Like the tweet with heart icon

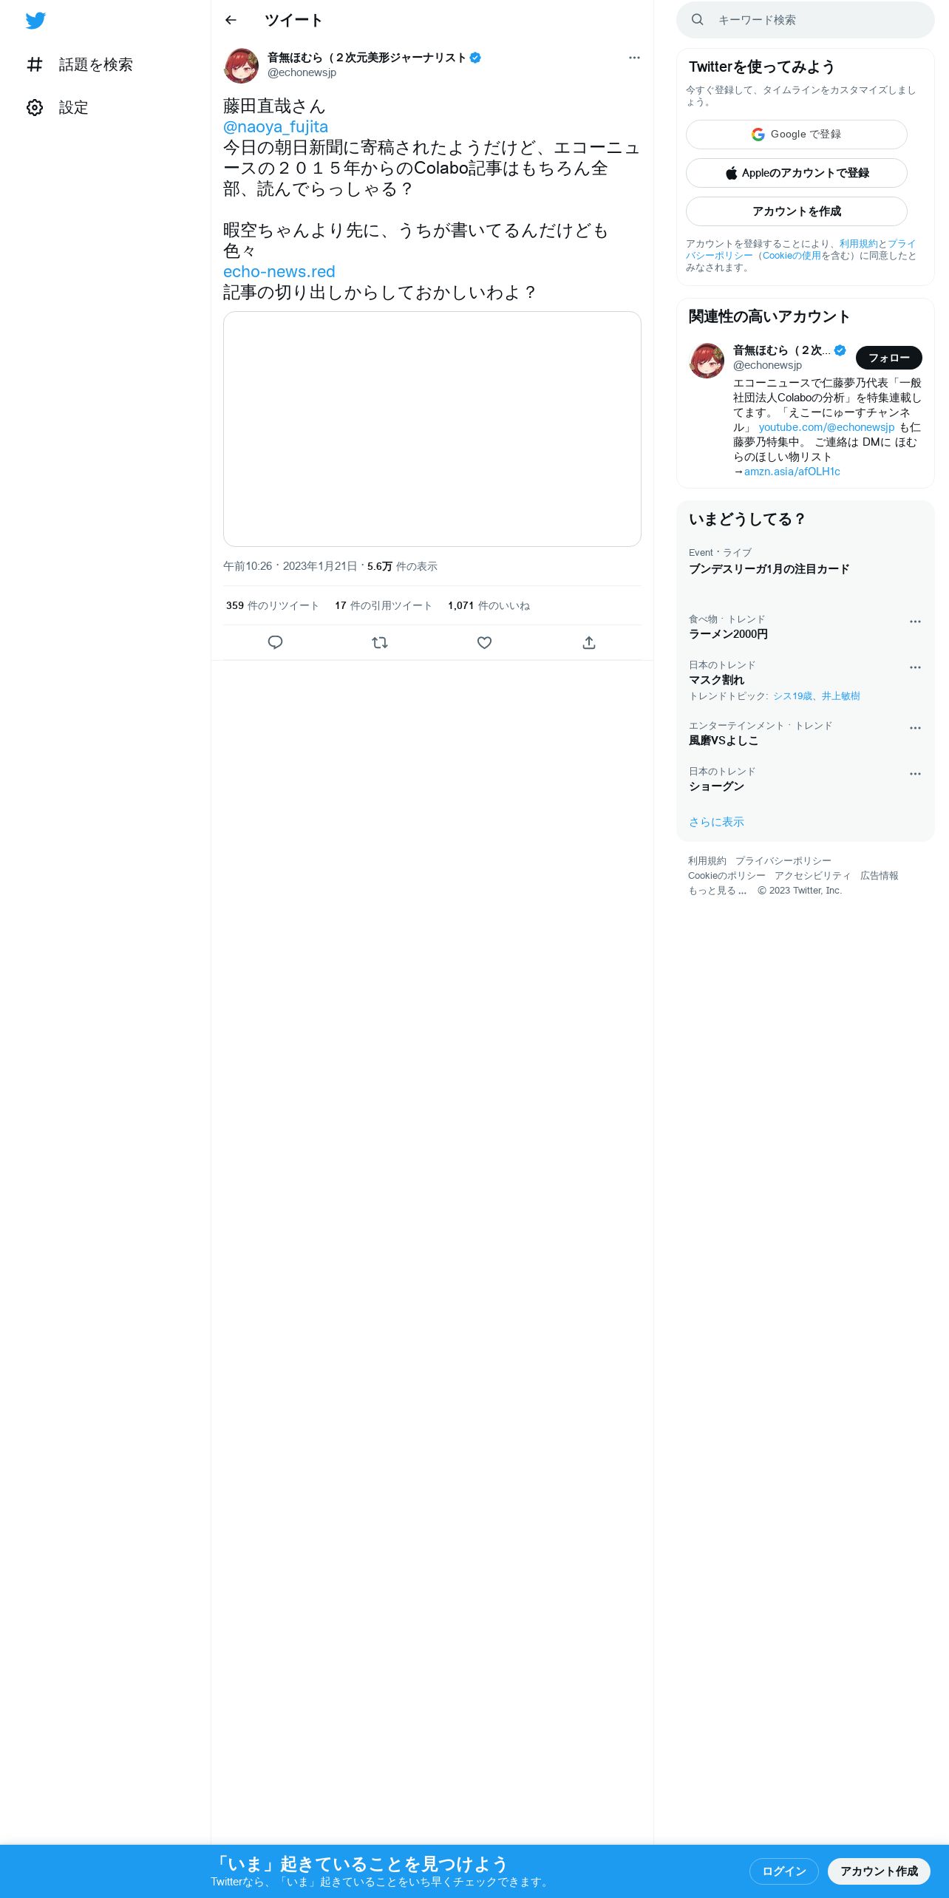484,642
